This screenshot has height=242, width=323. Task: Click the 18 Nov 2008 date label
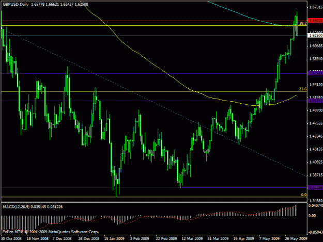pyautogui.click(x=38, y=239)
